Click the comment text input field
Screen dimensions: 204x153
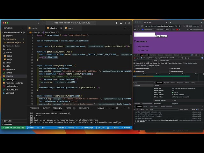coord(144,34)
